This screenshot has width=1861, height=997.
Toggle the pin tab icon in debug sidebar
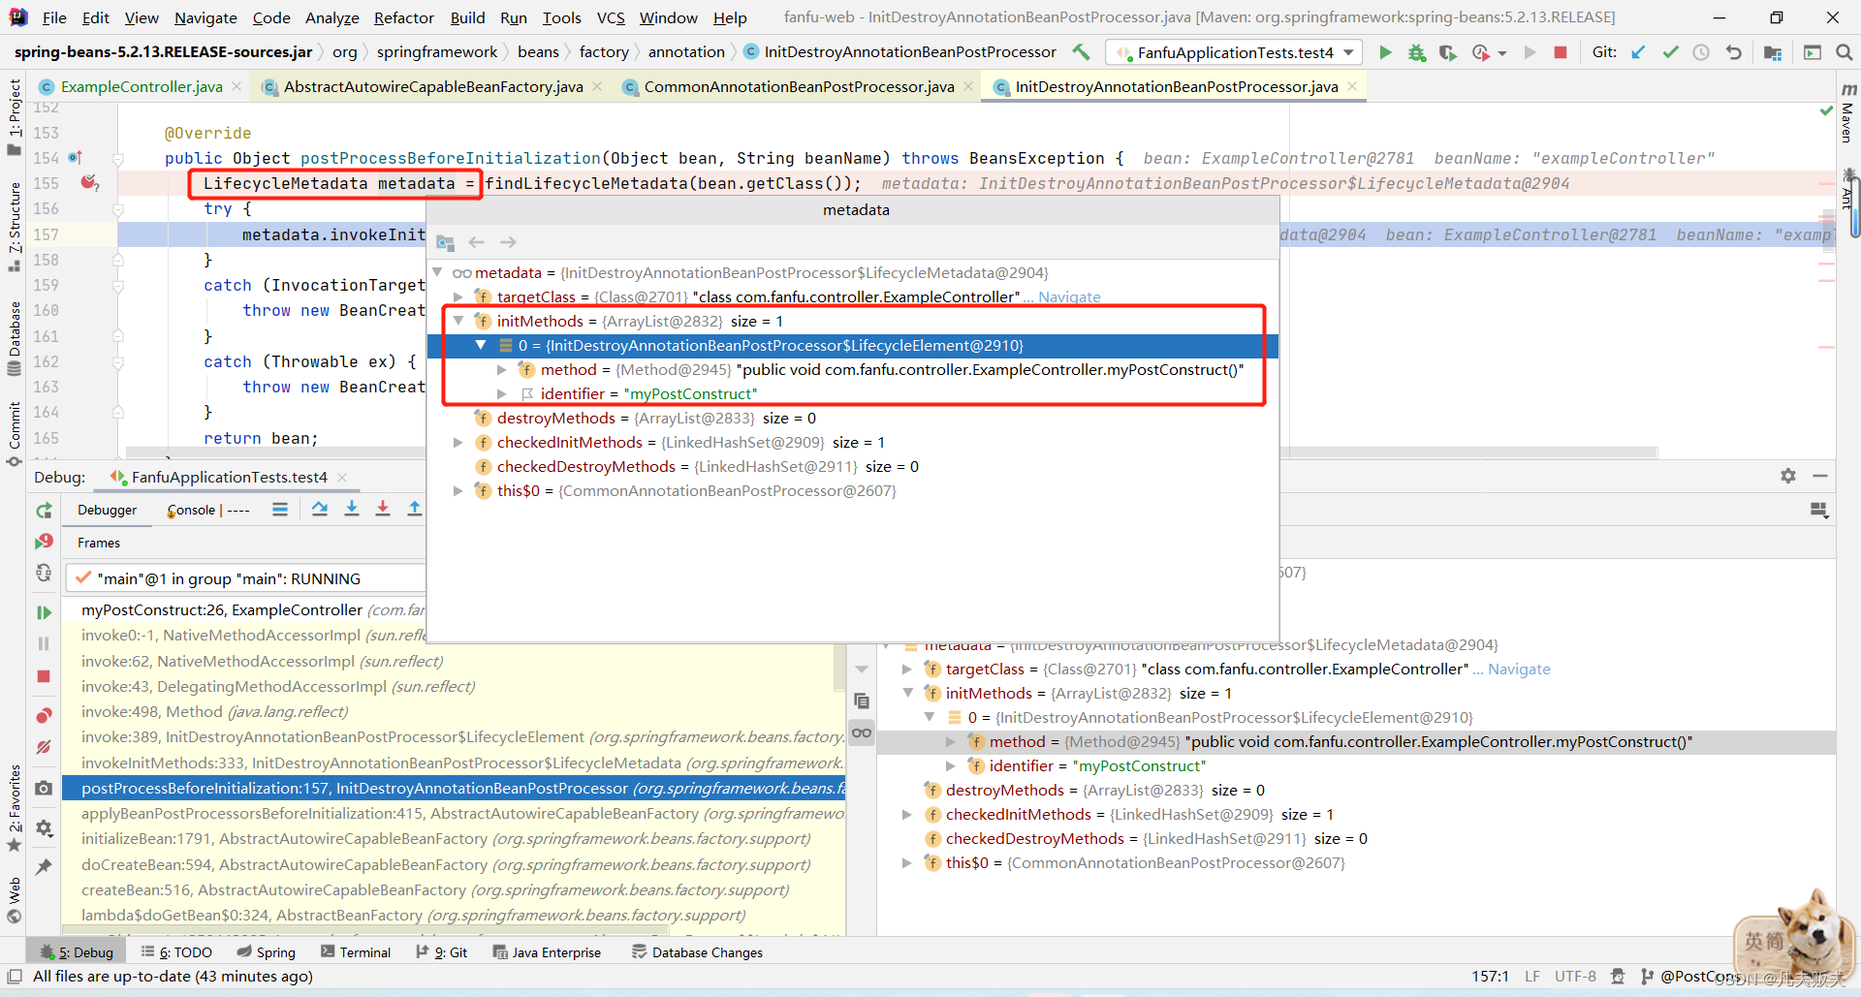click(44, 867)
